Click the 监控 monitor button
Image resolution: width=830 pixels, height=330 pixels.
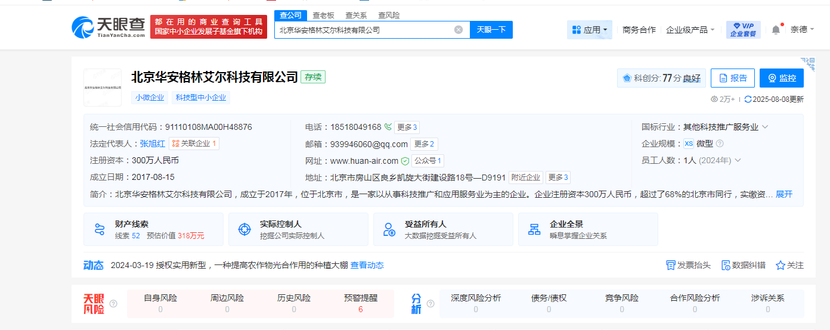pyautogui.click(x=781, y=78)
